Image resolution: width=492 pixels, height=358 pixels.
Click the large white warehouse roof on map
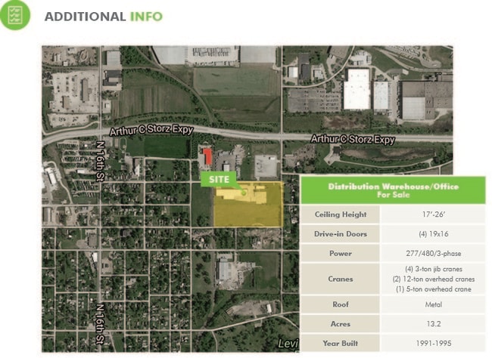coord(357,92)
